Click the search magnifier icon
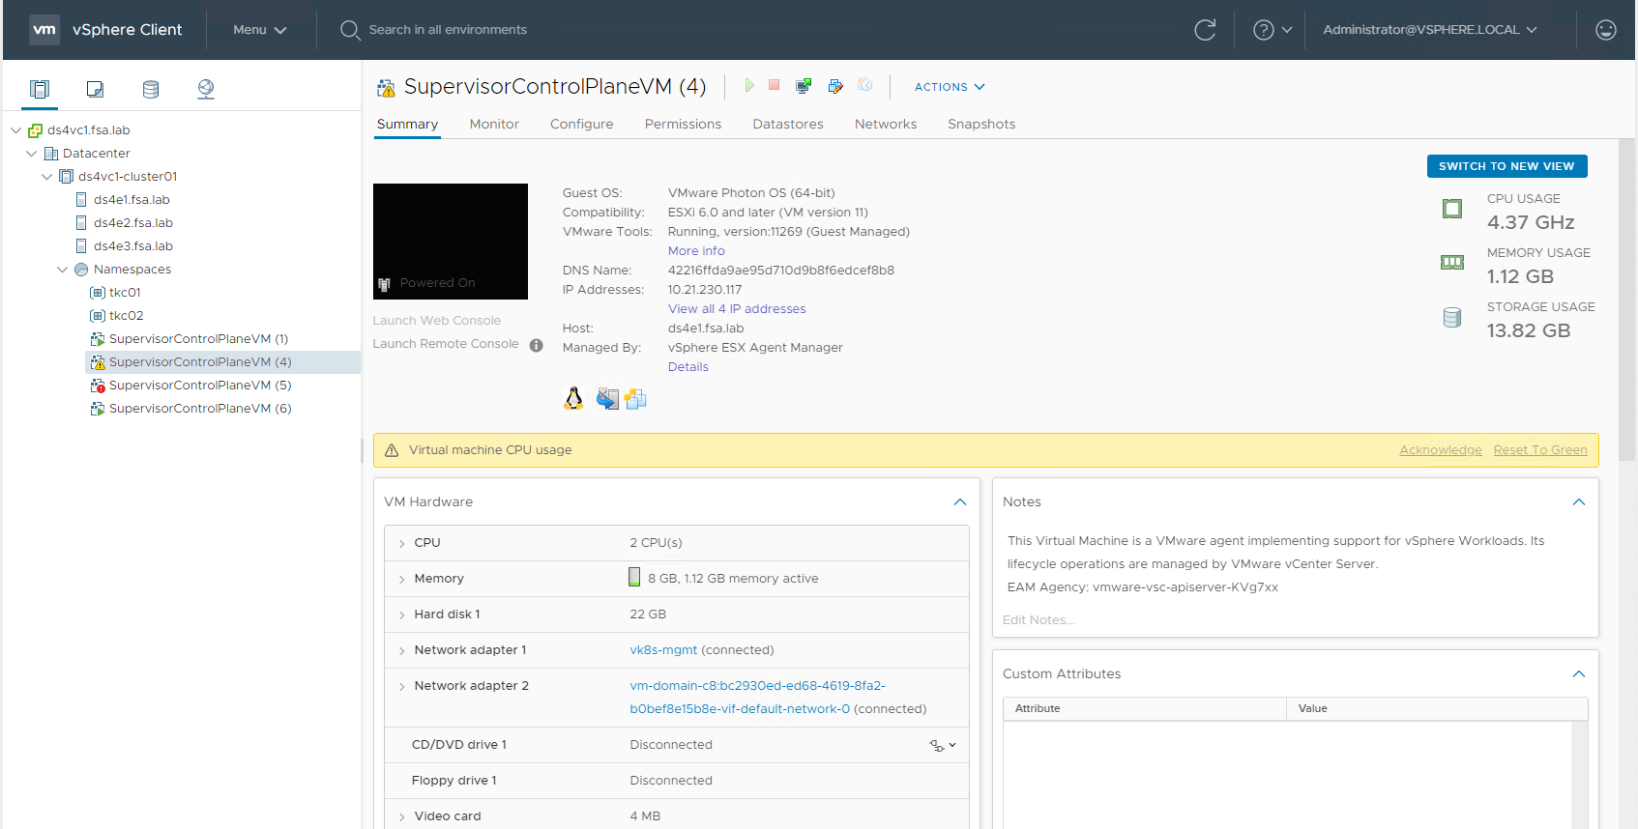1638x829 pixels. click(350, 30)
